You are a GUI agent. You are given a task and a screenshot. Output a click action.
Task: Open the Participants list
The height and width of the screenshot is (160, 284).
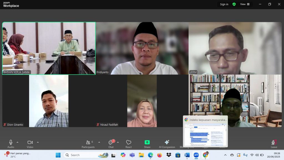[x=88, y=144]
